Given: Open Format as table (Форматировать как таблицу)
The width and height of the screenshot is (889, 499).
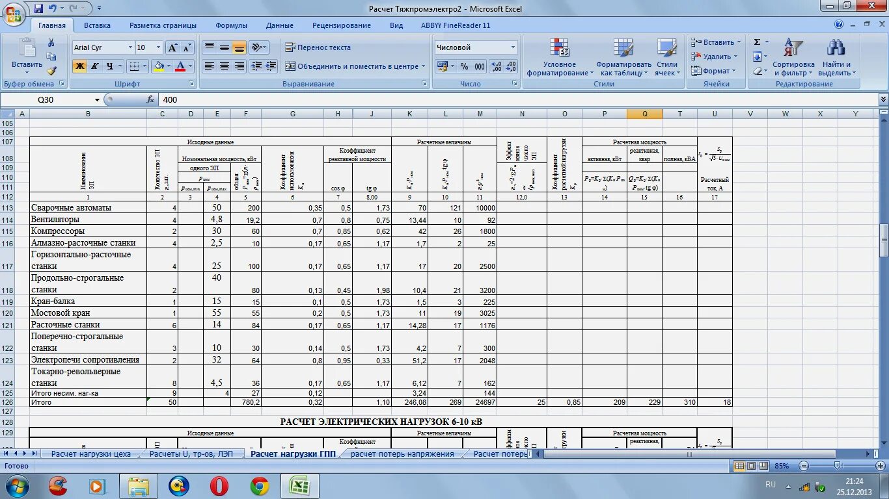Looking at the screenshot, I should [x=623, y=57].
